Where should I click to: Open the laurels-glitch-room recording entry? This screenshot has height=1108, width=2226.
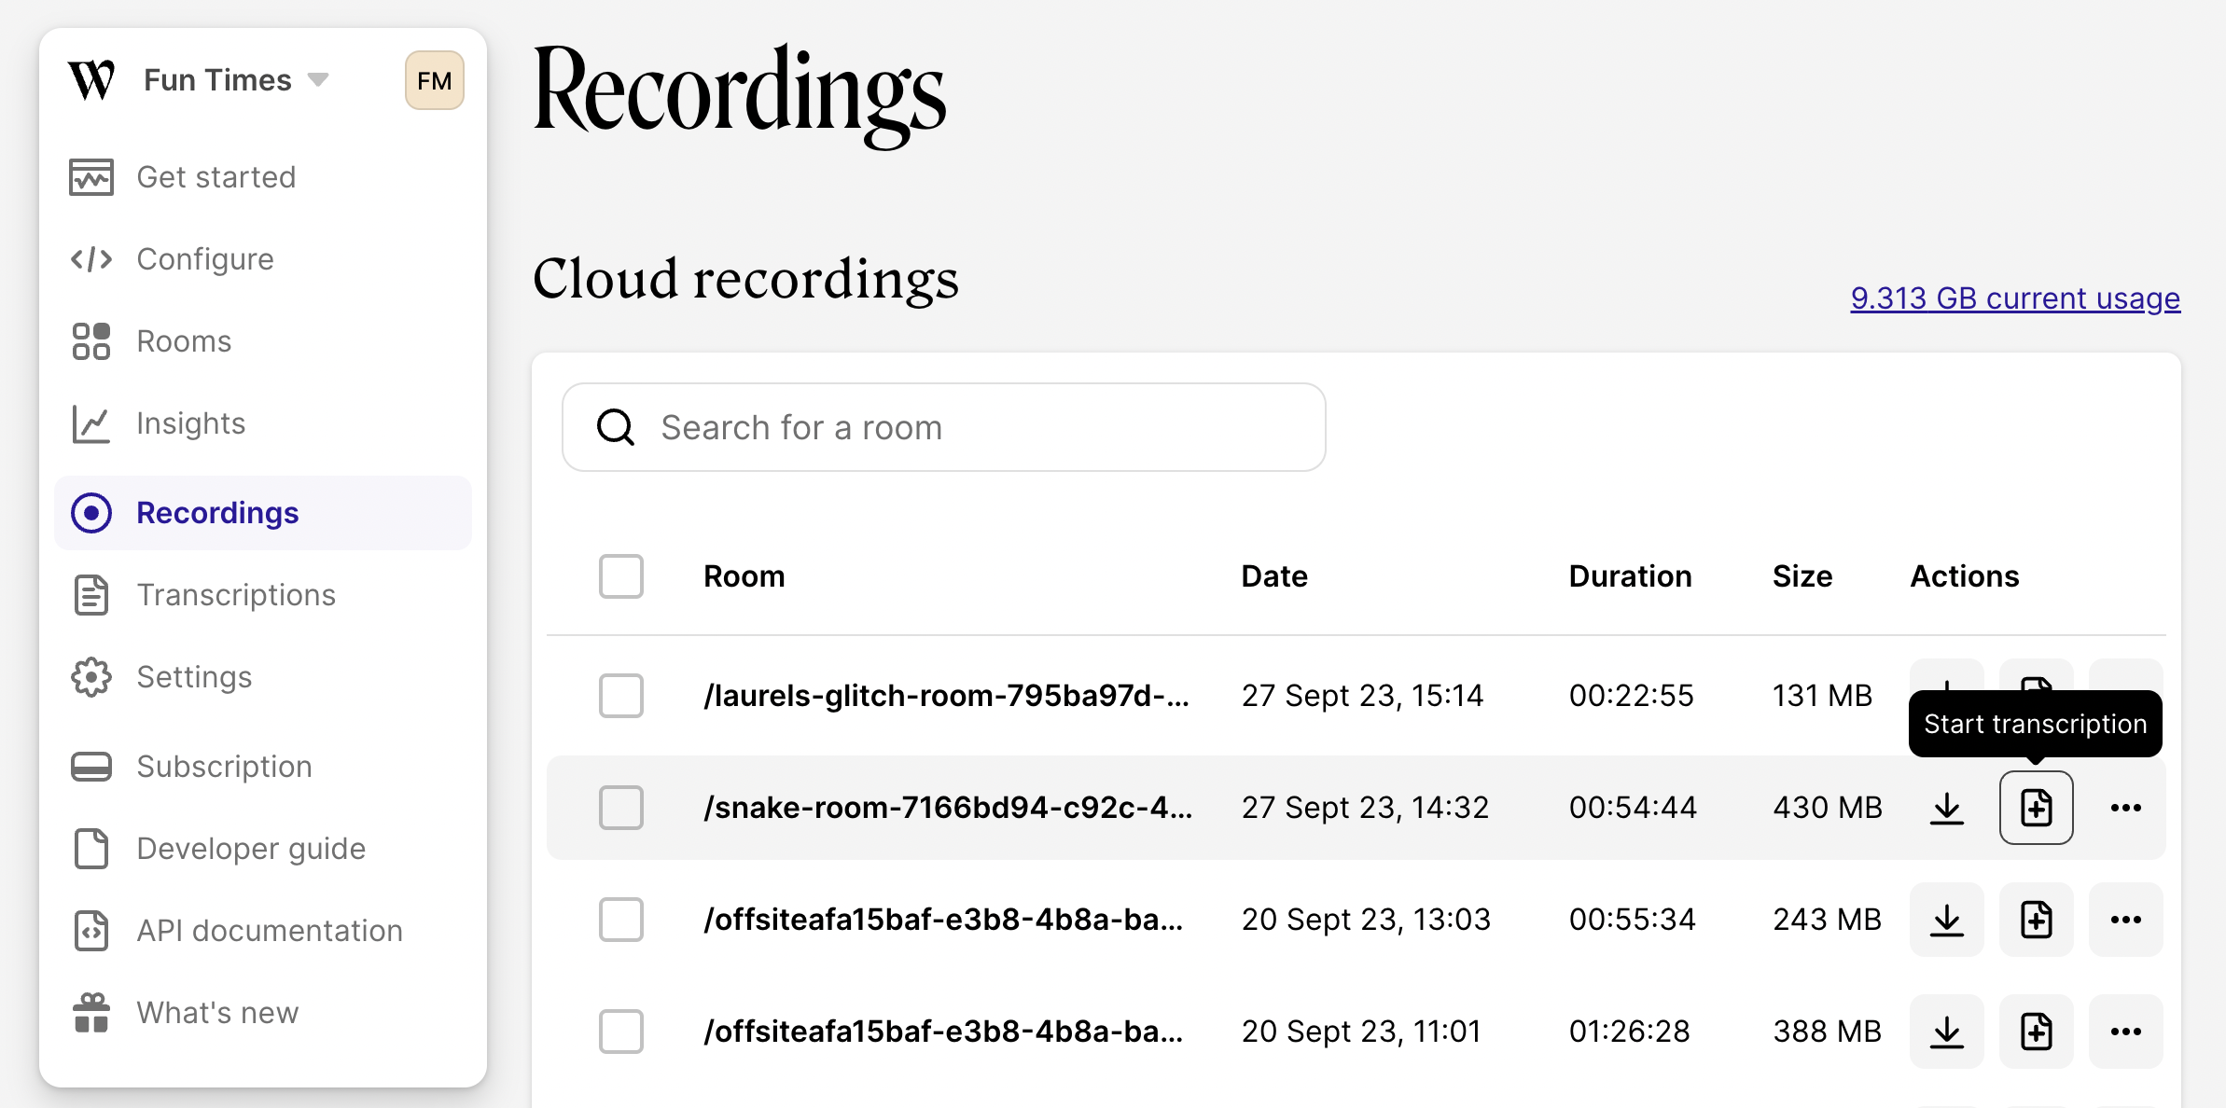(946, 696)
